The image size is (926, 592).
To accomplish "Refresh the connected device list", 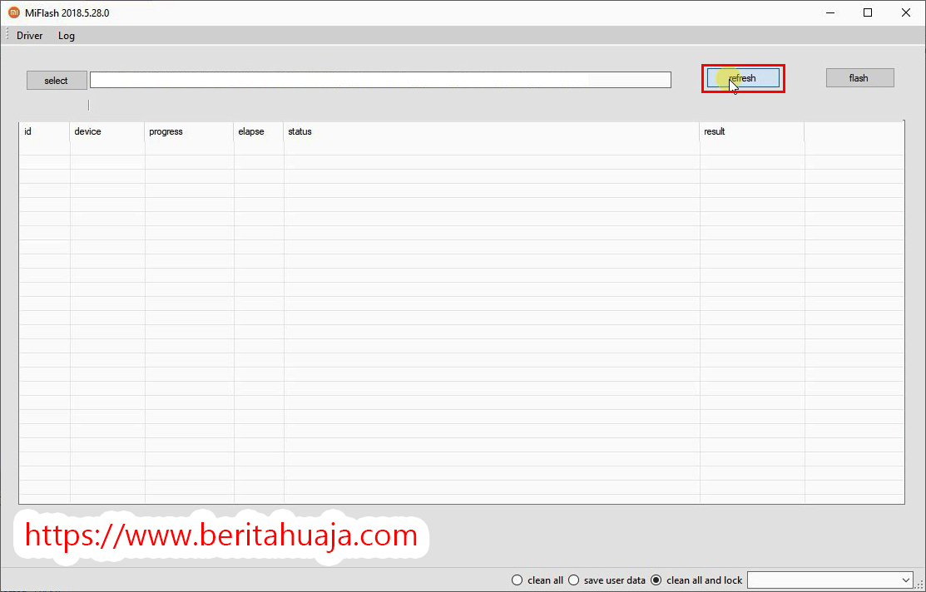I will (743, 78).
